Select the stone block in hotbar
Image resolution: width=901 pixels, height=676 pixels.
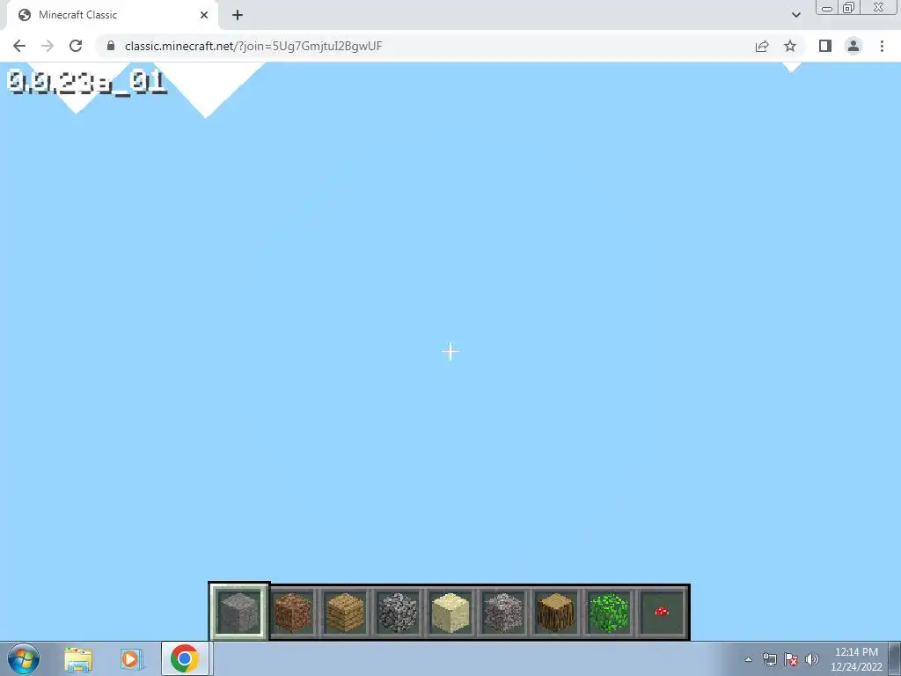239,612
